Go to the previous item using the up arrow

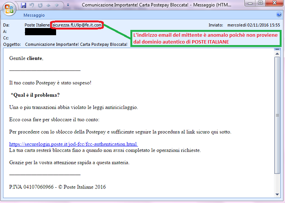(x=49, y=5)
